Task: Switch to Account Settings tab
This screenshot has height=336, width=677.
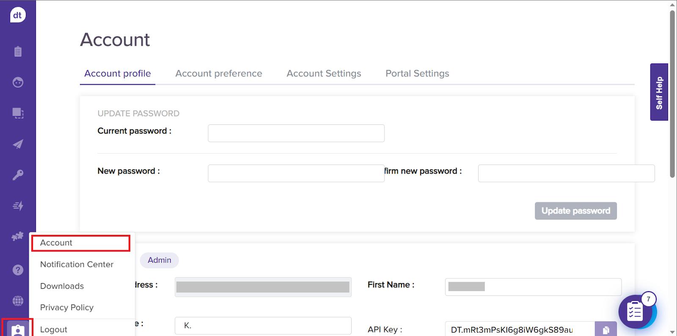Action: tap(324, 74)
